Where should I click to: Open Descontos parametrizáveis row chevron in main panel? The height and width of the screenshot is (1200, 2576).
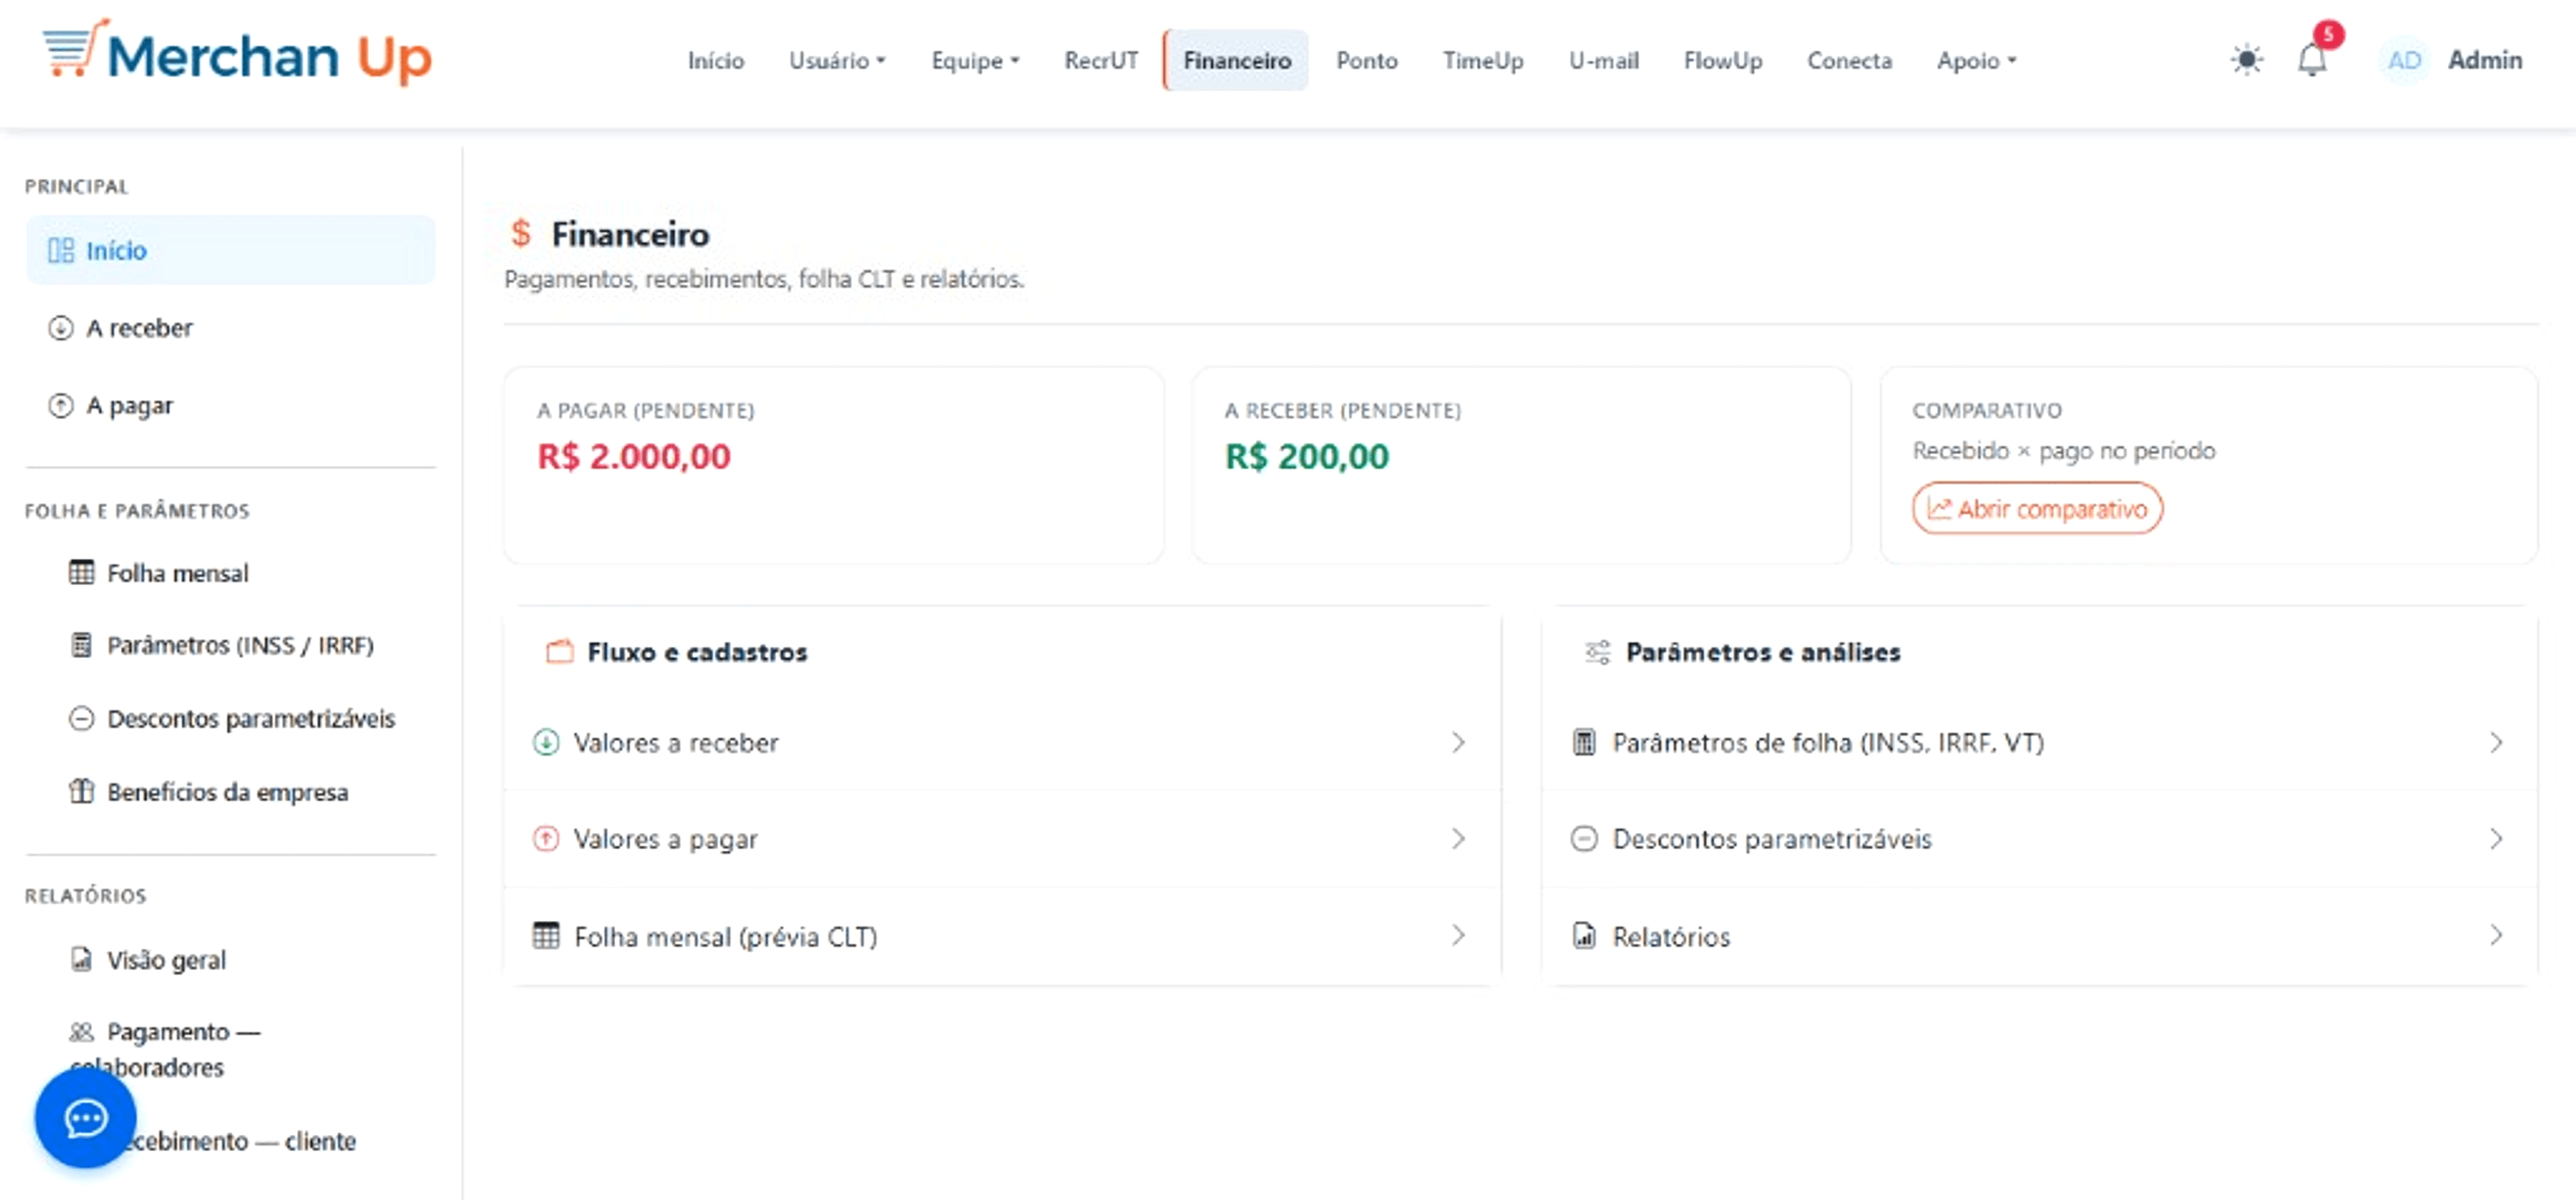tap(2496, 838)
